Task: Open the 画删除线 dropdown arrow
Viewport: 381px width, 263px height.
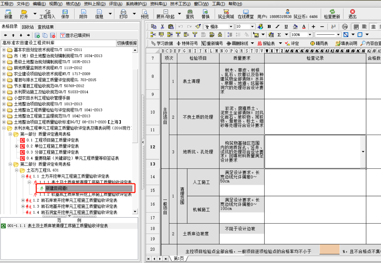Action: (252, 43)
